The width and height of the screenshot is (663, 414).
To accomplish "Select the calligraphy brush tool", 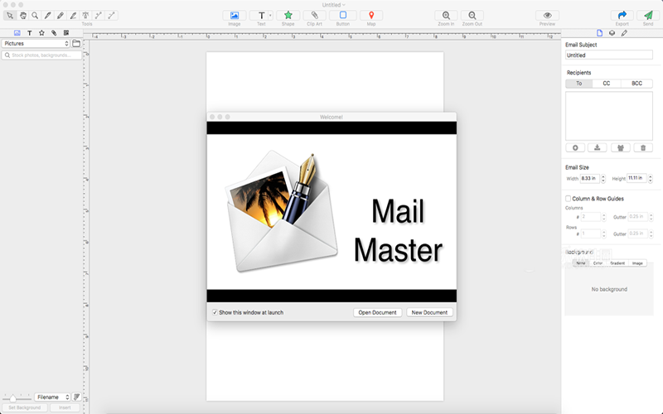I will pyautogui.click(x=73, y=16).
